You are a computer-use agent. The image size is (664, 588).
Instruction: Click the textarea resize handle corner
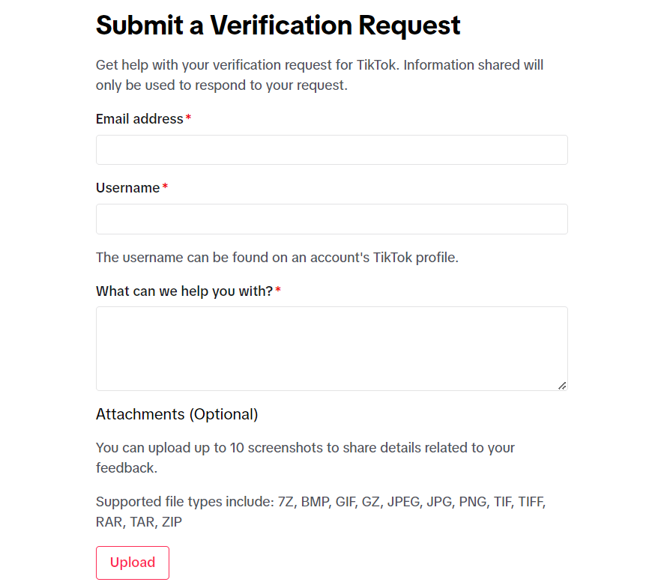tap(562, 385)
